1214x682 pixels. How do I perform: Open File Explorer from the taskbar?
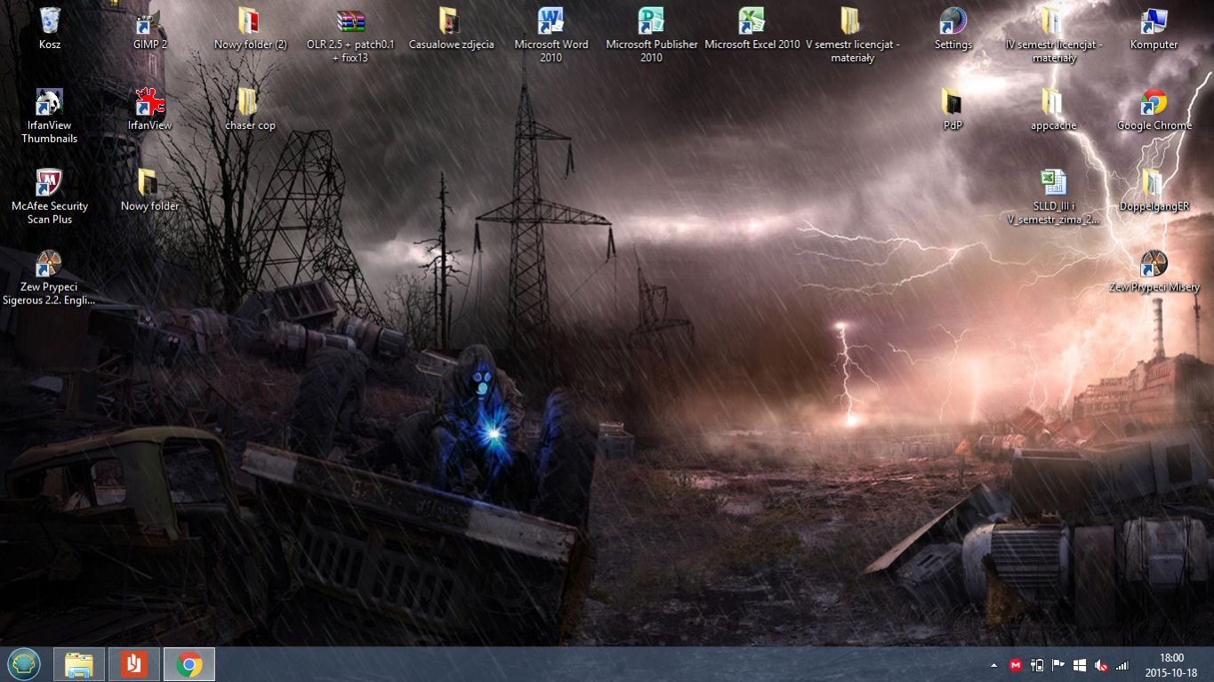tap(79, 664)
